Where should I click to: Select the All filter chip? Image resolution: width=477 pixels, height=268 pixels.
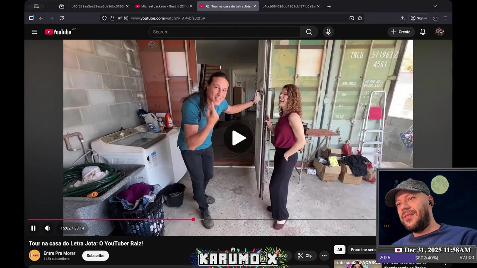pos(339,250)
